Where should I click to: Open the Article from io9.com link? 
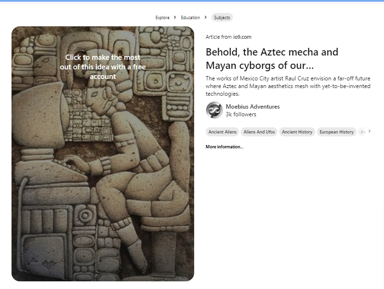click(228, 37)
